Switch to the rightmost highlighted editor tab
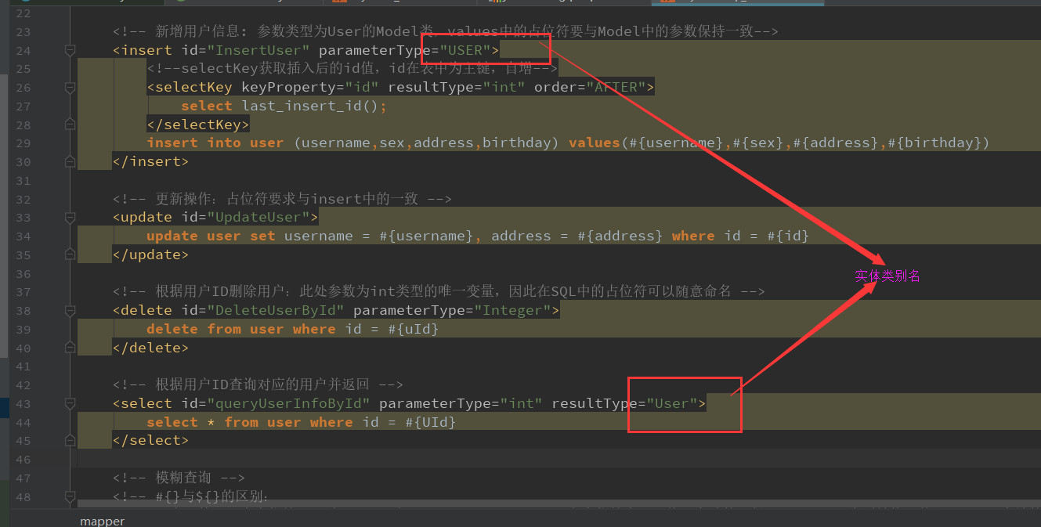The width and height of the screenshot is (1041, 527). pos(736,3)
